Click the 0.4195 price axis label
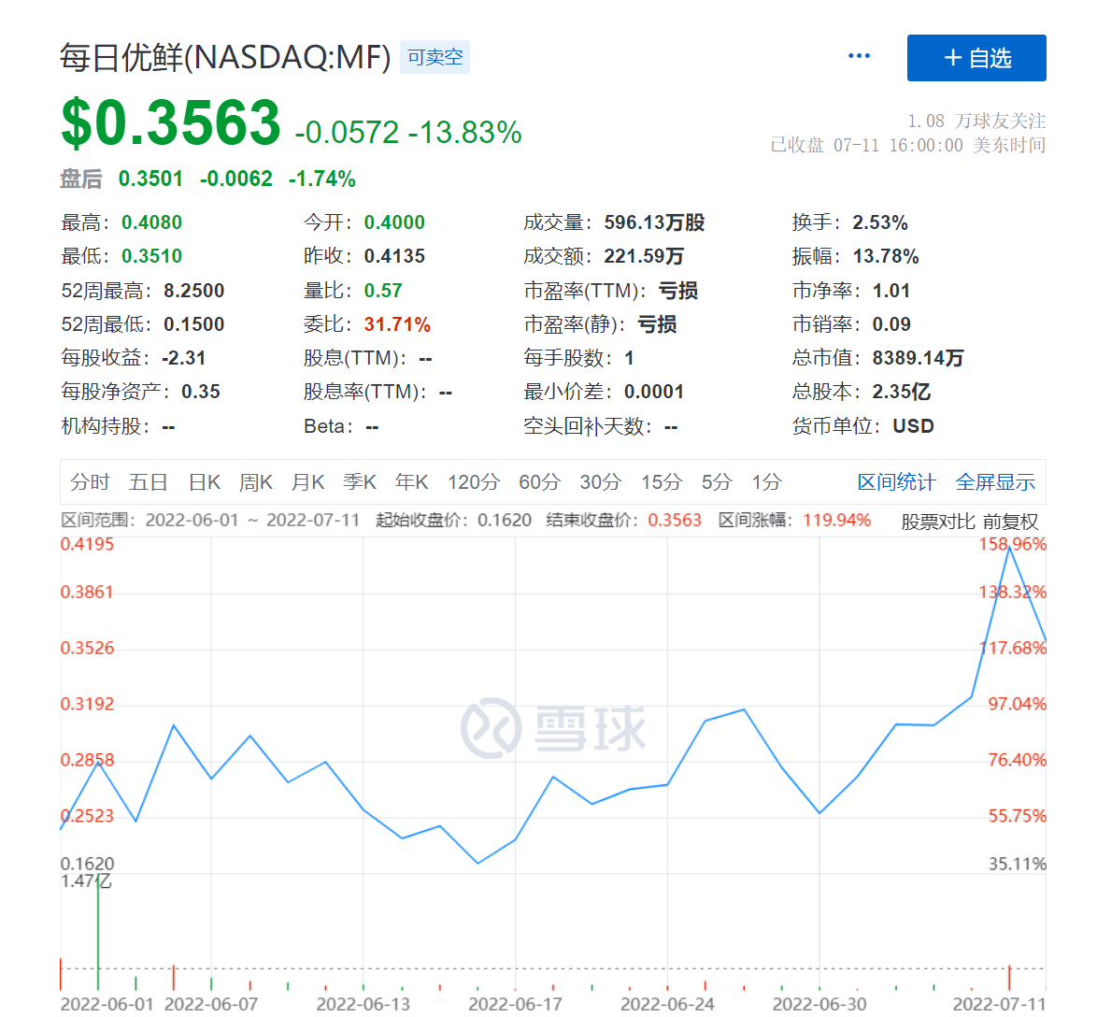This screenshot has width=1097, height=1017. 87,544
